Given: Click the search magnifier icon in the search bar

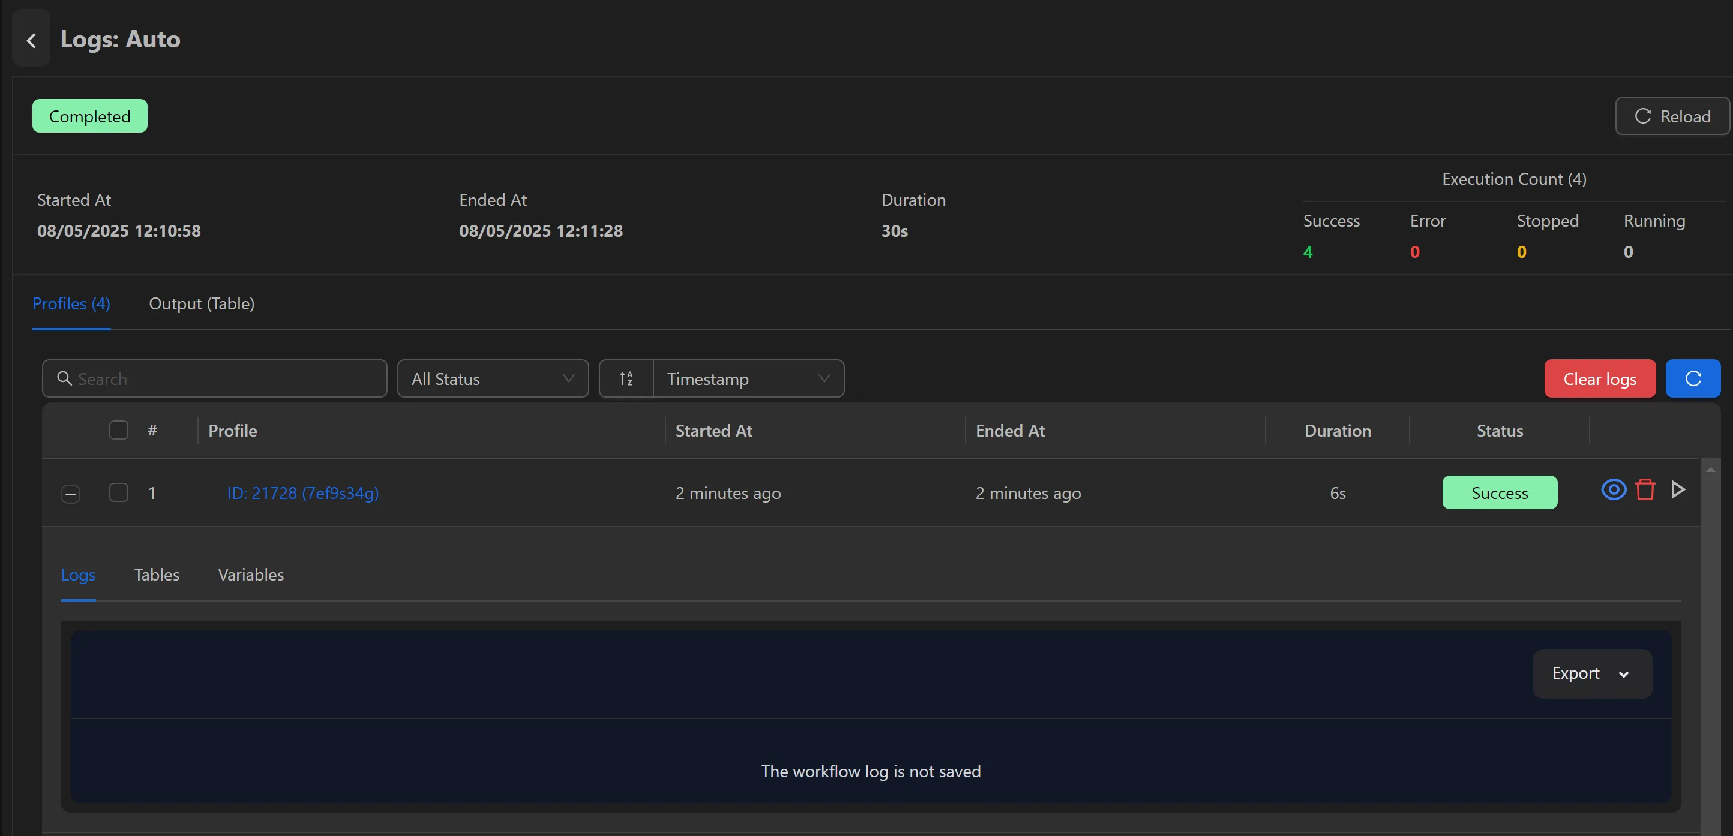Looking at the screenshot, I should [x=64, y=378].
